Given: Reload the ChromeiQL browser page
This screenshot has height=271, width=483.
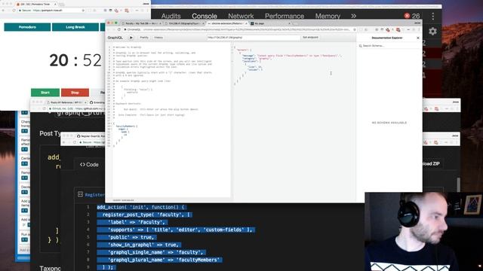Looking at the screenshot, I should [x=118, y=29].
